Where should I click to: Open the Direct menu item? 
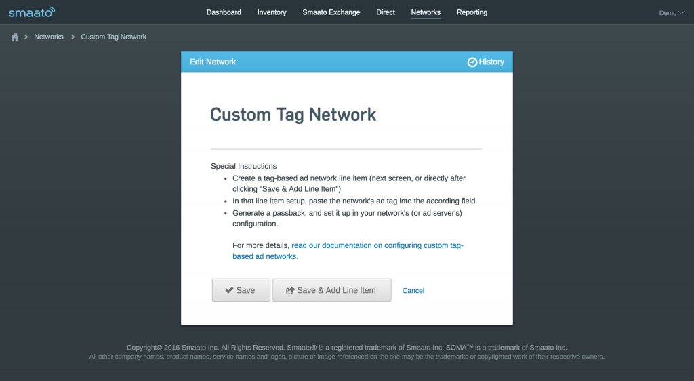[x=386, y=12]
